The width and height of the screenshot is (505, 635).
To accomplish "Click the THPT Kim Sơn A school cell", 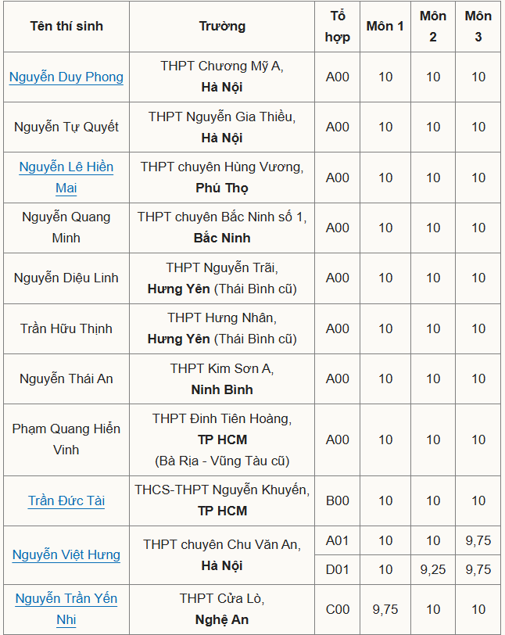I will coord(222,379).
